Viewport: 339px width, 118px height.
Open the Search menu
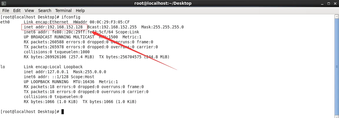[45, 11]
